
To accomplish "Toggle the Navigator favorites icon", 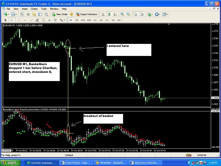I will click(34, 14).
